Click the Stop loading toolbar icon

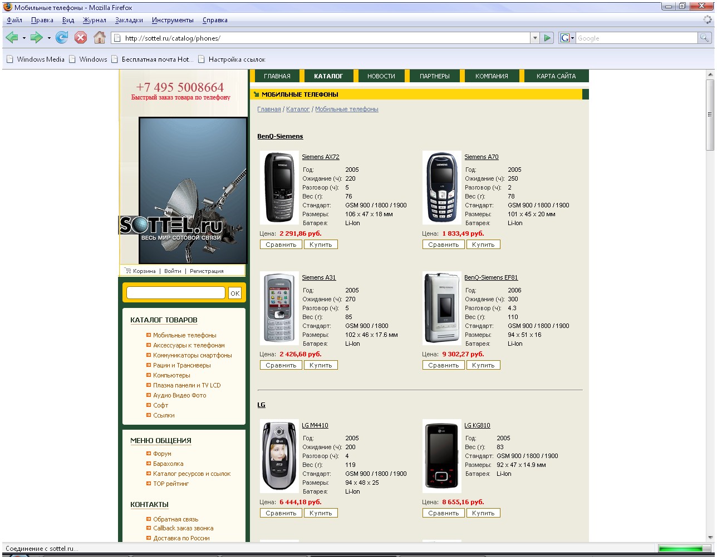click(81, 38)
